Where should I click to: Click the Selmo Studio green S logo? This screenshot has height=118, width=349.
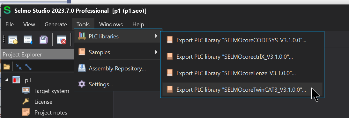(x=7, y=10)
